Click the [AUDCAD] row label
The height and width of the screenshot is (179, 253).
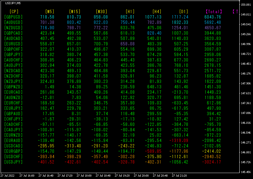[14, 38]
